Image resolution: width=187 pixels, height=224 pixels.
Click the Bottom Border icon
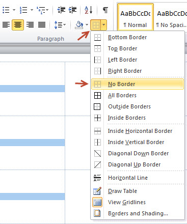click(x=97, y=37)
